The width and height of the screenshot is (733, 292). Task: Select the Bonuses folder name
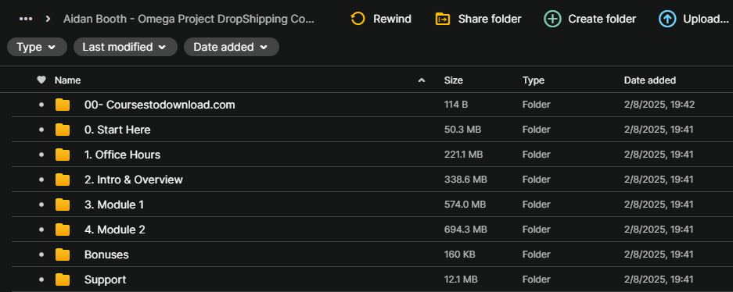coord(106,255)
